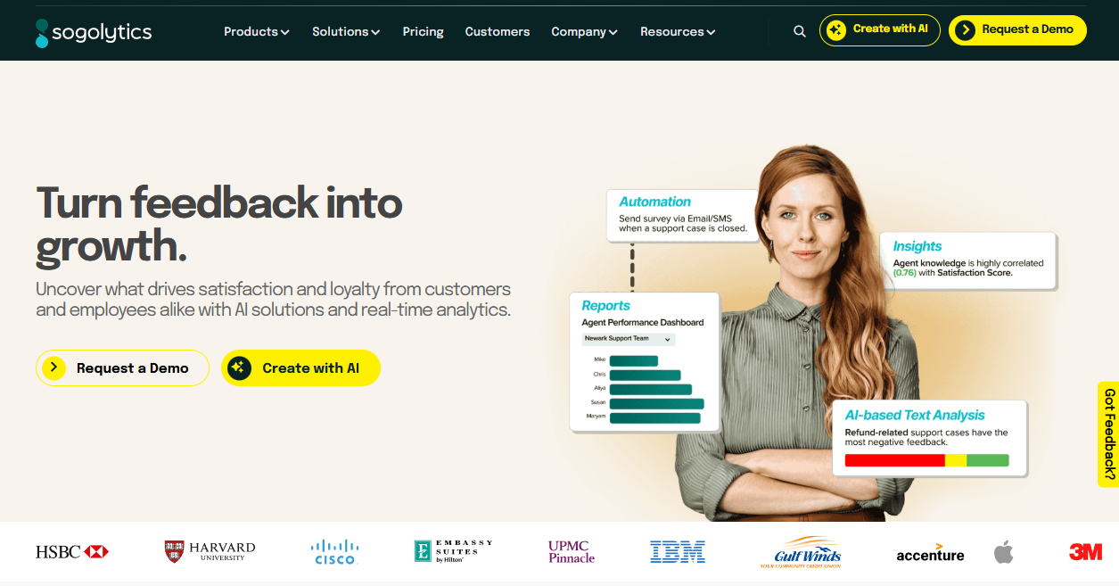This screenshot has height=586, width=1119.
Task: Click the HSBC logo
Action: [72, 552]
